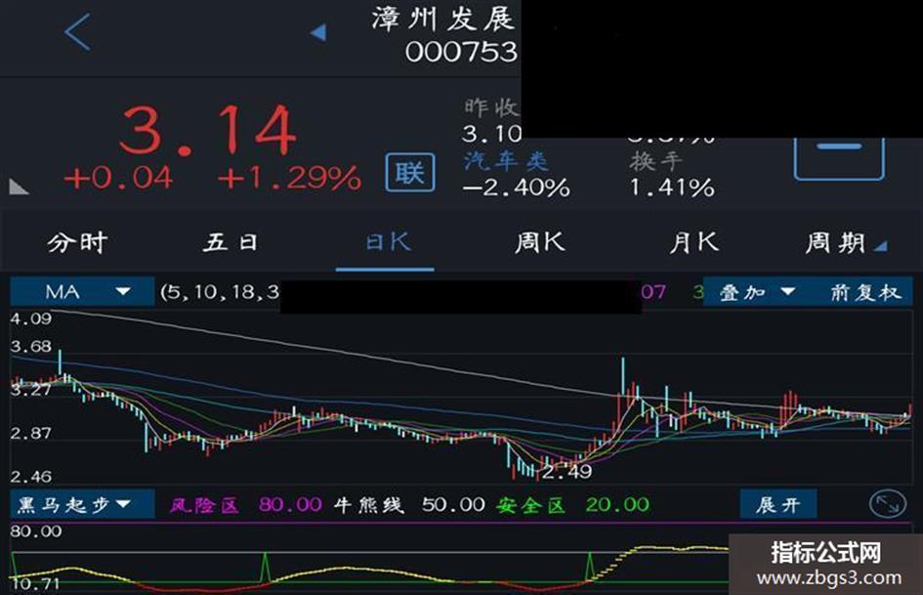The image size is (923, 595).
Task: Tap the minus box icon at the right
Action: point(839,158)
